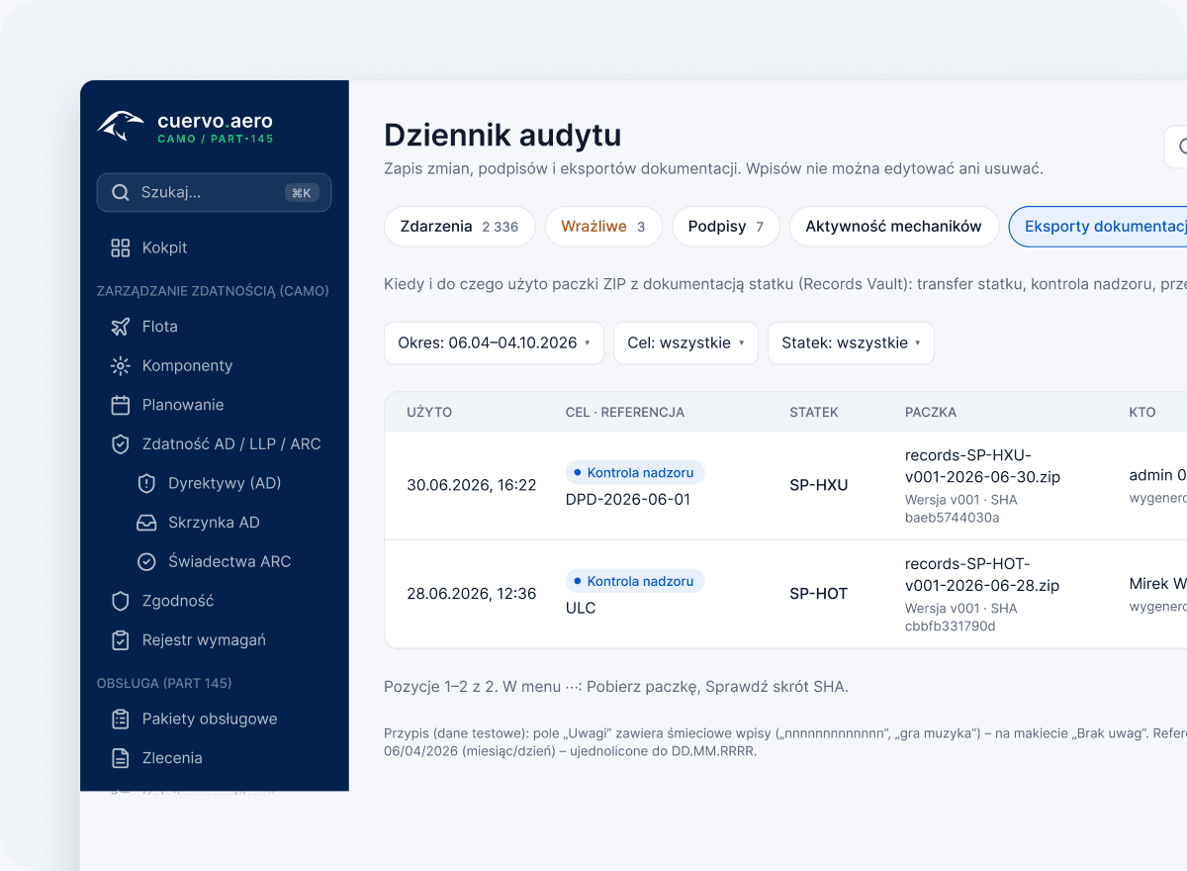This screenshot has width=1187, height=871.
Task: Click the aircraft registration SP-HOT
Action: point(819,594)
